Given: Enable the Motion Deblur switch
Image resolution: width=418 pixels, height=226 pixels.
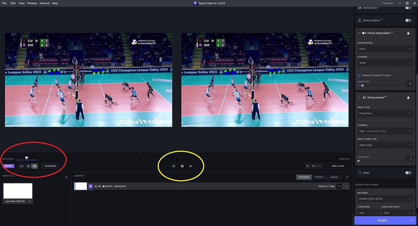Looking at the screenshot, I should tap(408, 20).
